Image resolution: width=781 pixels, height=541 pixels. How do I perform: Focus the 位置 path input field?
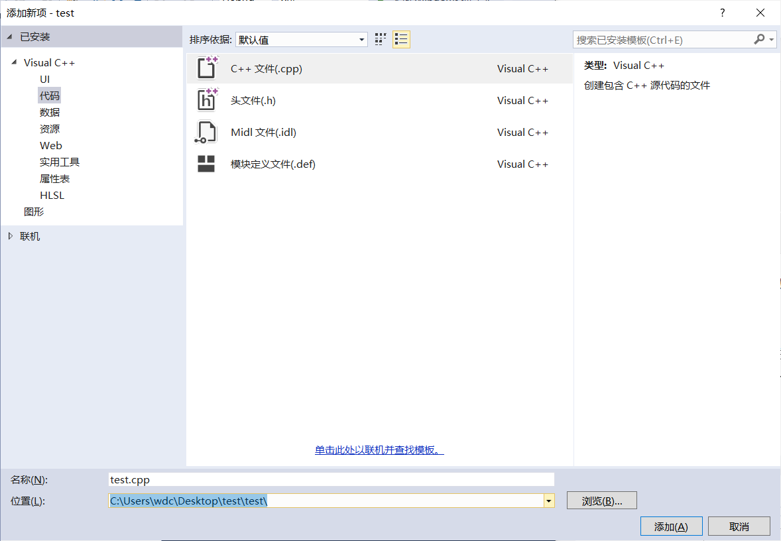tap(326, 501)
